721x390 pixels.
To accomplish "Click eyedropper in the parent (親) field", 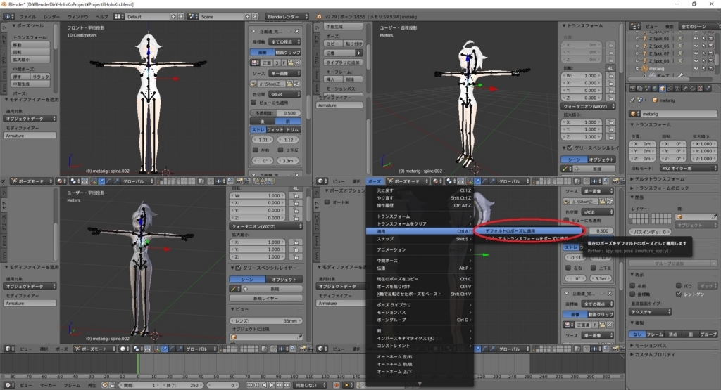I will pos(714,216).
